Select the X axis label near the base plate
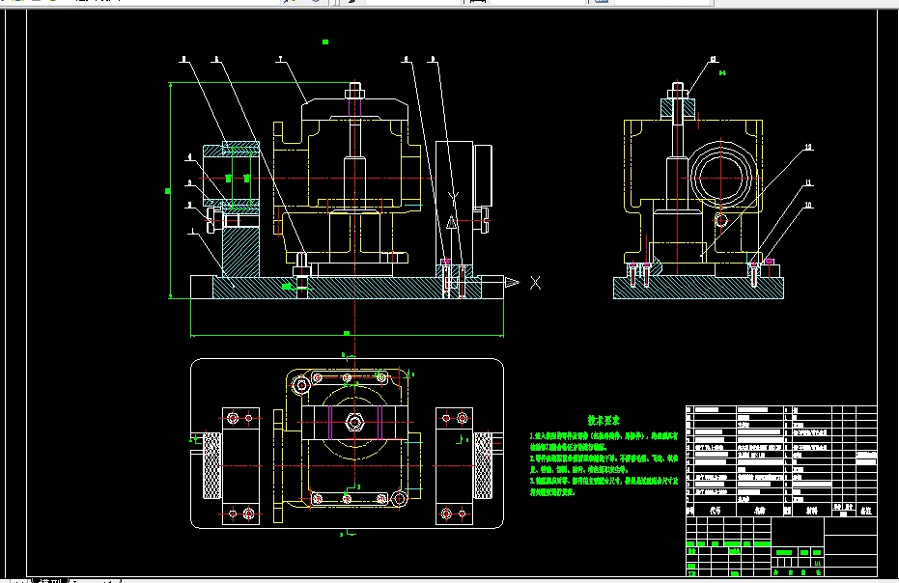Screen dimensions: 899x583 [x=535, y=283]
